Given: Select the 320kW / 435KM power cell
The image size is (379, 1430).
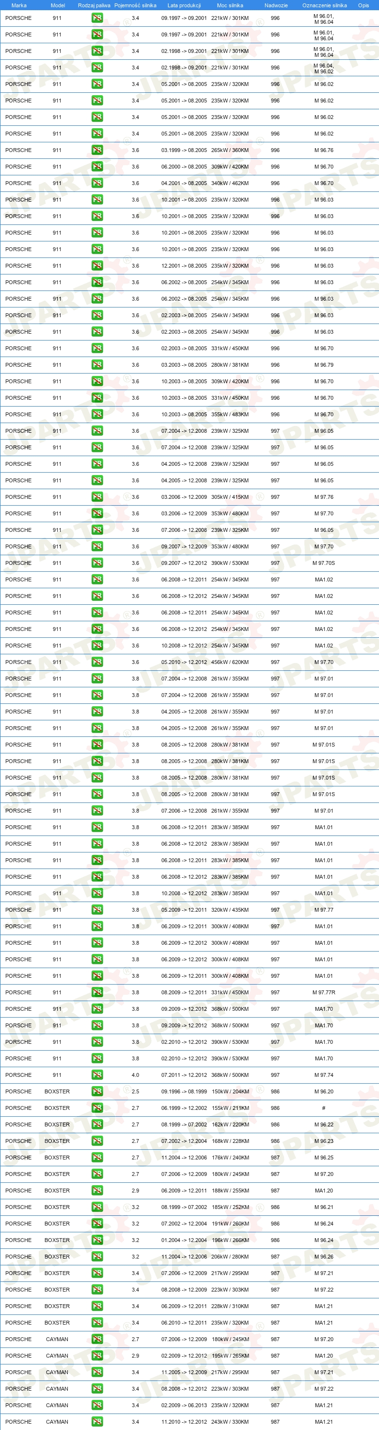Looking at the screenshot, I should (230, 909).
